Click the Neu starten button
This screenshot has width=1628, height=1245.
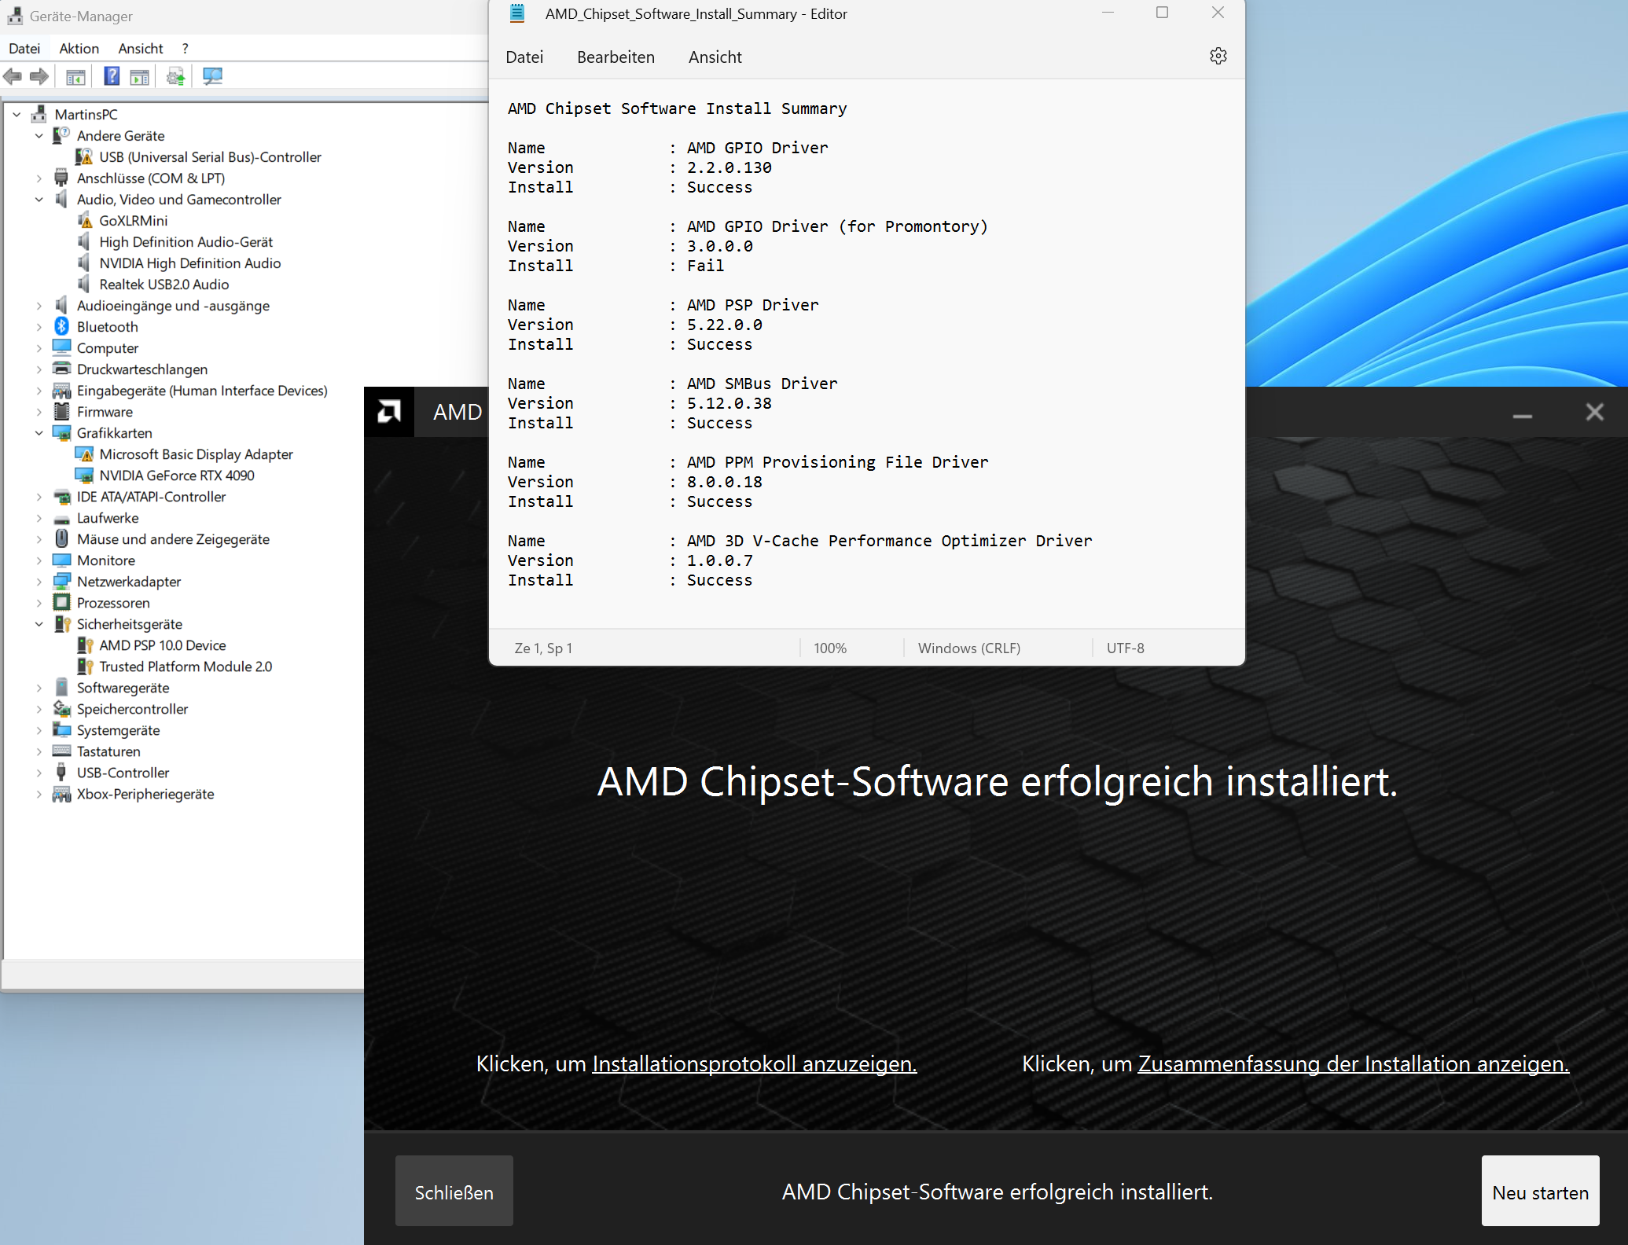tap(1539, 1192)
